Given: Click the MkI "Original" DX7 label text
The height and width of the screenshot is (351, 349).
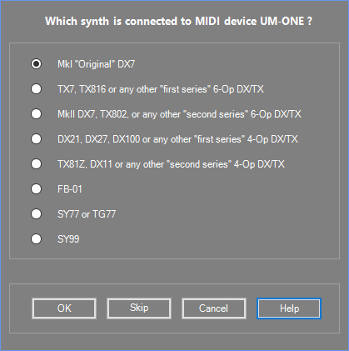Looking at the screenshot, I should pyautogui.click(x=96, y=64).
